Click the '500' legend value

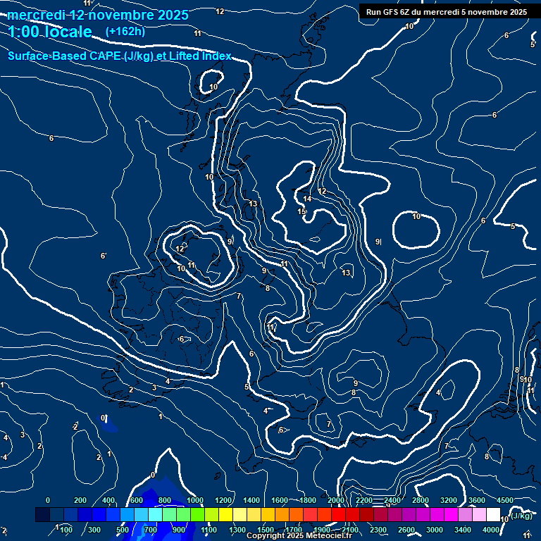coord(123,530)
